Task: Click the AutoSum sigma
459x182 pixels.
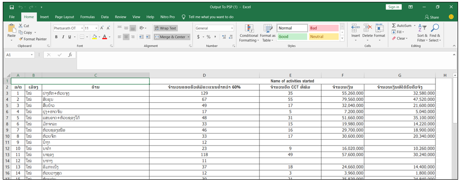Action: tap(394, 26)
